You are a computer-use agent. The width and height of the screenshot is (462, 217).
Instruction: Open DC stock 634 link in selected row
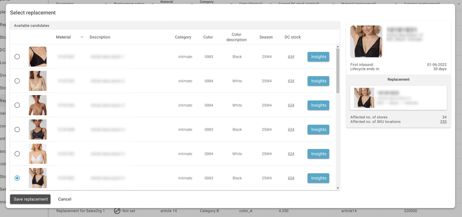(291, 178)
